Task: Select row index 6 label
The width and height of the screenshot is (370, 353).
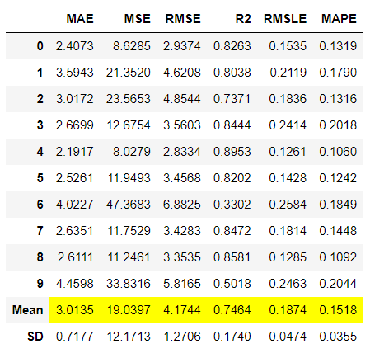Action: tap(40, 205)
